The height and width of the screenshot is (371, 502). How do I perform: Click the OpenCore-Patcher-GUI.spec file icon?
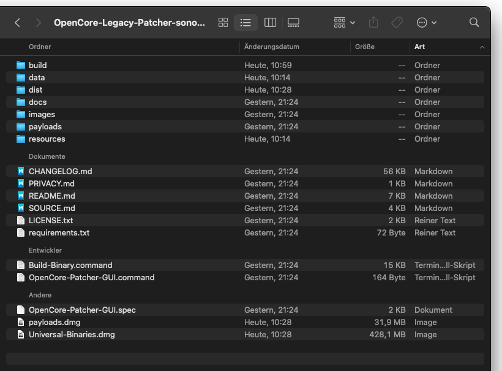21,310
